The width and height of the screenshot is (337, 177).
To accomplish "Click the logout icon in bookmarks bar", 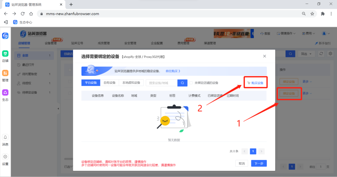I will point(6,22).
